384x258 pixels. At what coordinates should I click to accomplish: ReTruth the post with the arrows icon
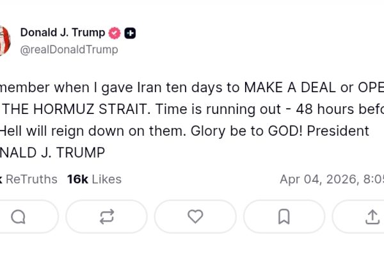(106, 217)
